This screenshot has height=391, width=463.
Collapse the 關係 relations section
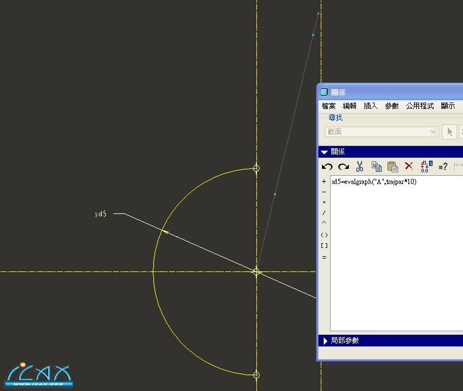[324, 152]
